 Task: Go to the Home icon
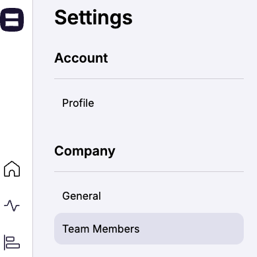(12, 169)
